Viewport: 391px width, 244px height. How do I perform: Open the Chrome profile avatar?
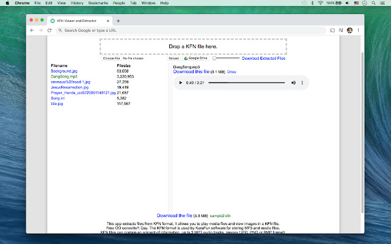point(349,30)
